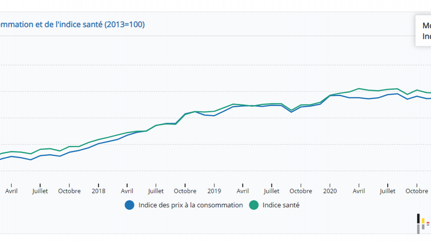Click the first 'Avril' label on the axis
The height and width of the screenshot is (242, 431).
point(11,191)
